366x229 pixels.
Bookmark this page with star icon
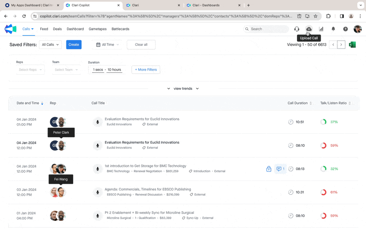click(316, 16)
